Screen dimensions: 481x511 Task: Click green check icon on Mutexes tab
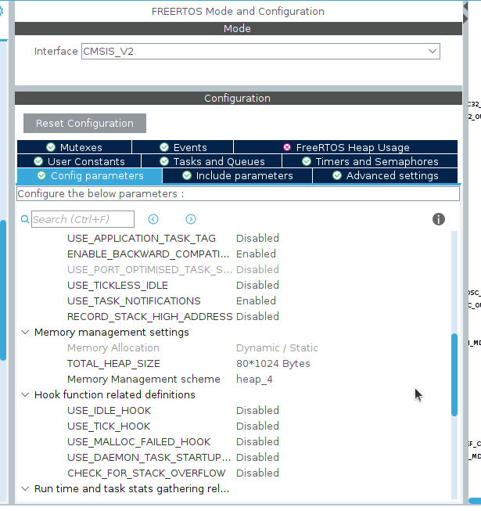(51, 147)
